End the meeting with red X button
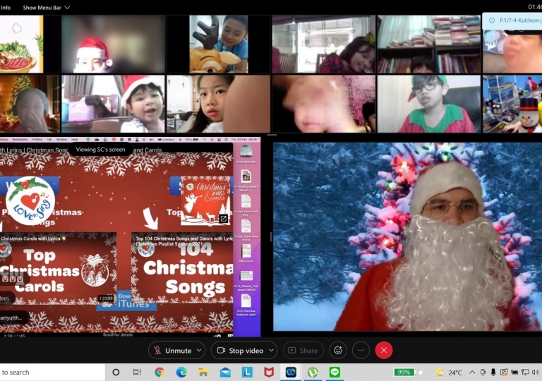The width and height of the screenshot is (542, 381). pos(384,350)
